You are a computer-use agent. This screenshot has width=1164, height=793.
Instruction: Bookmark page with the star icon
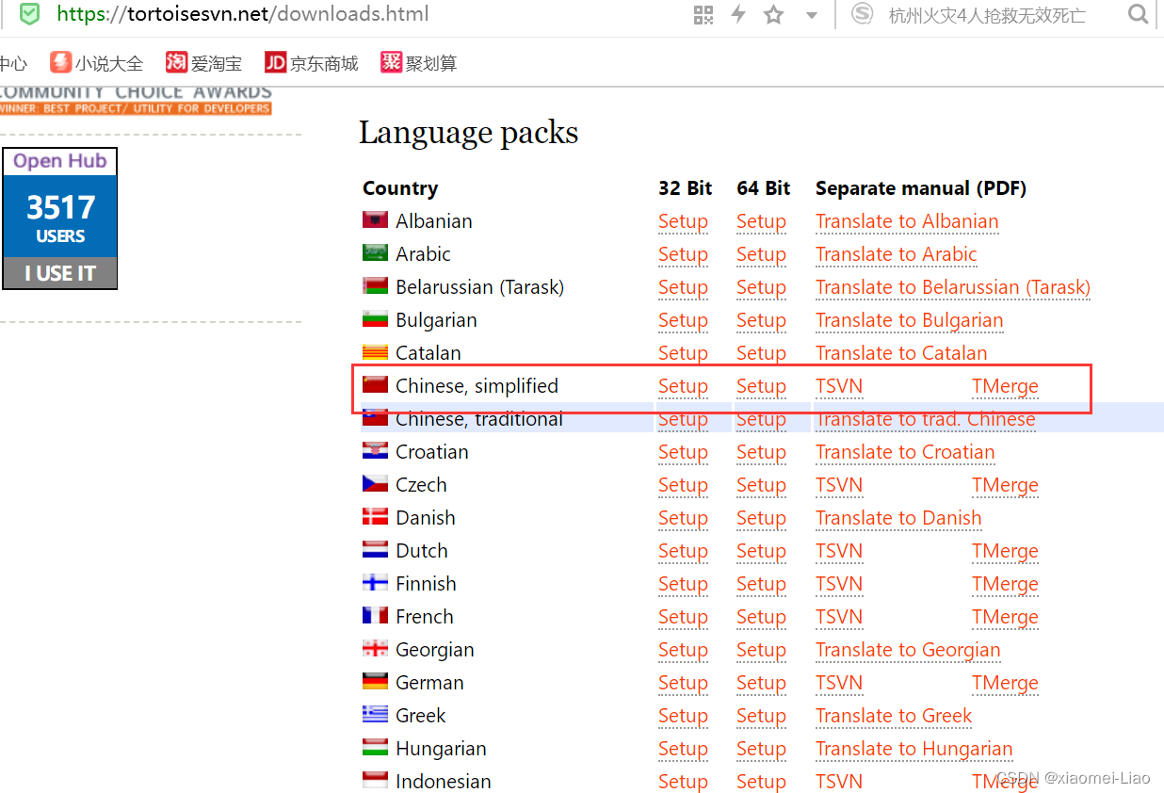pyautogui.click(x=773, y=14)
